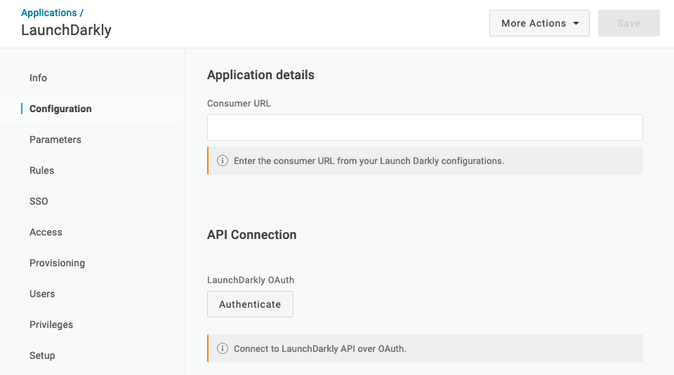Screen dimensions: 674x375
Task: Click the LaunchDarkly application title
Action: coord(66,30)
